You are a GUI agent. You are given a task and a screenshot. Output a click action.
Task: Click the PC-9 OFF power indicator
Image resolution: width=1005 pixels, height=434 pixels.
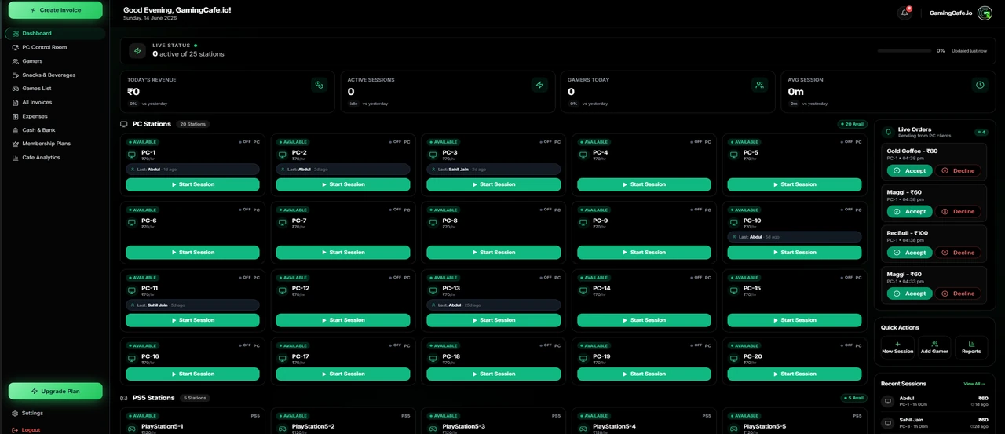tap(696, 210)
